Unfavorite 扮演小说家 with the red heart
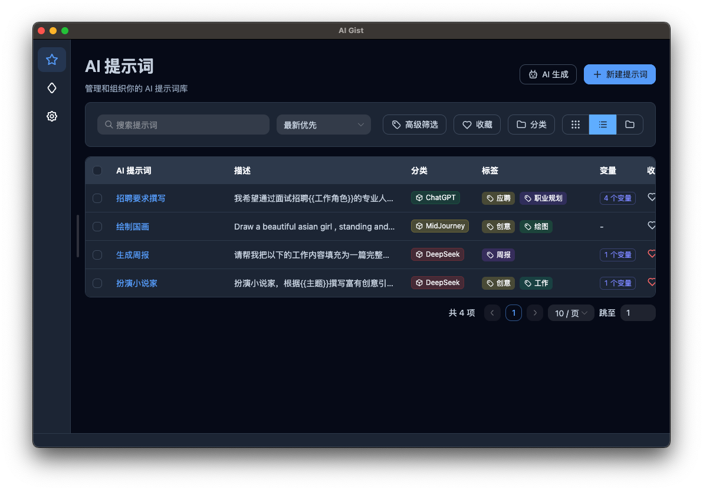Screen dimensions: 703x491 point(651,282)
